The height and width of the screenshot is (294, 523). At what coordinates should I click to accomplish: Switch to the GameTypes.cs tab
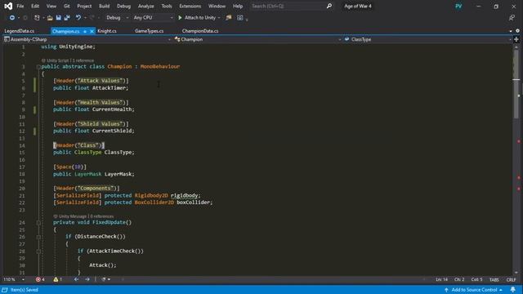click(x=149, y=31)
